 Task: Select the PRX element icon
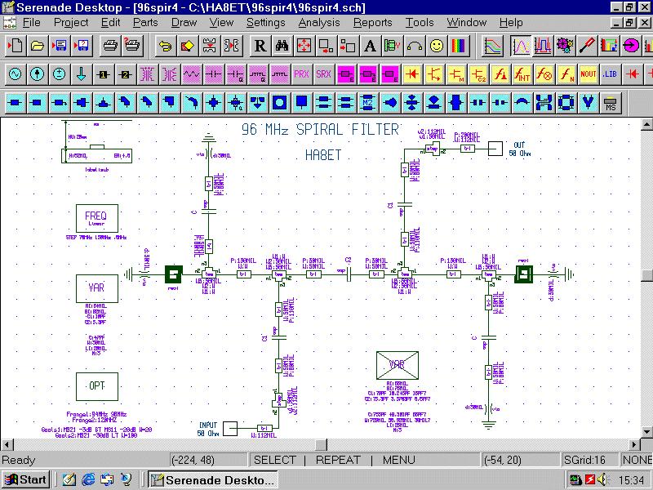(302, 74)
